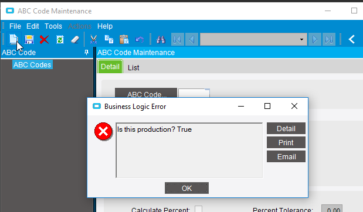This screenshot has width=363, height=212.
Task: Toggle the Calculate Percent checkbox
Action: (198, 208)
